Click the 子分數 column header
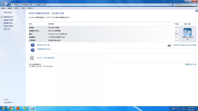This screenshot has width=198, height=111. [x=176, y=24]
